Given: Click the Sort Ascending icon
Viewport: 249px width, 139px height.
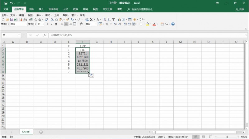Looking at the screenshot, I should 105,20.
